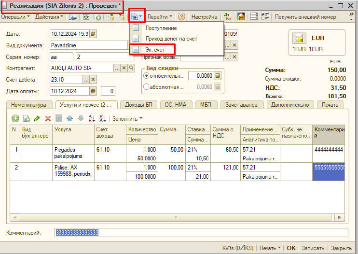
Task: Expand toolbar overflow chevron at right
Action: click(x=351, y=16)
